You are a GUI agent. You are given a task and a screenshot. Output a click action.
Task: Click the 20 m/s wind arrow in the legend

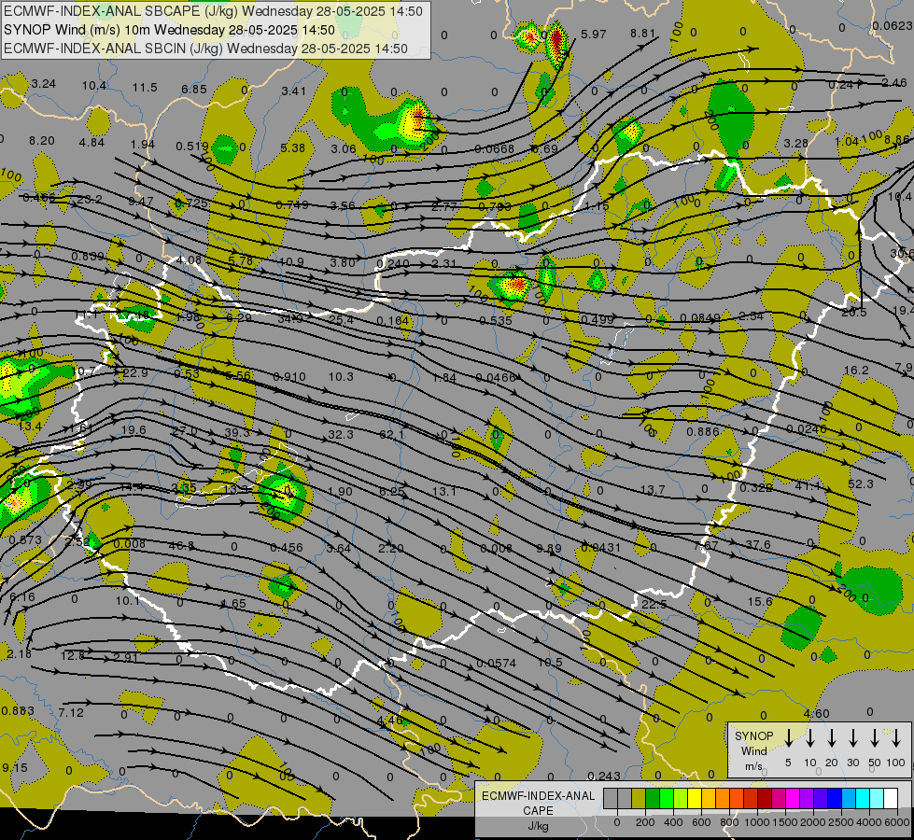click(x=831, y=738)
